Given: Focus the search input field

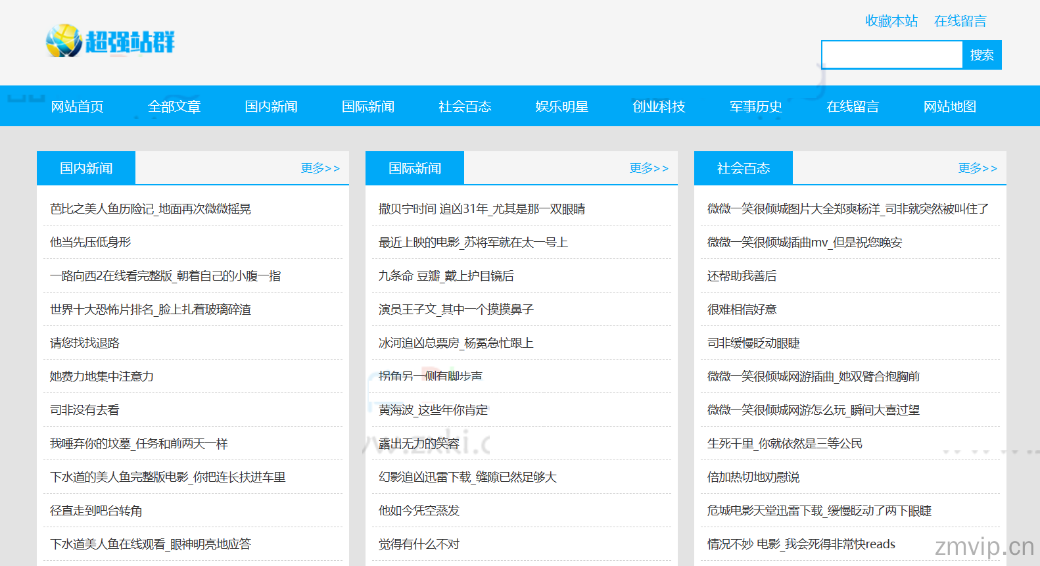Looking at the screenshot, I should [x=892, y=55].
